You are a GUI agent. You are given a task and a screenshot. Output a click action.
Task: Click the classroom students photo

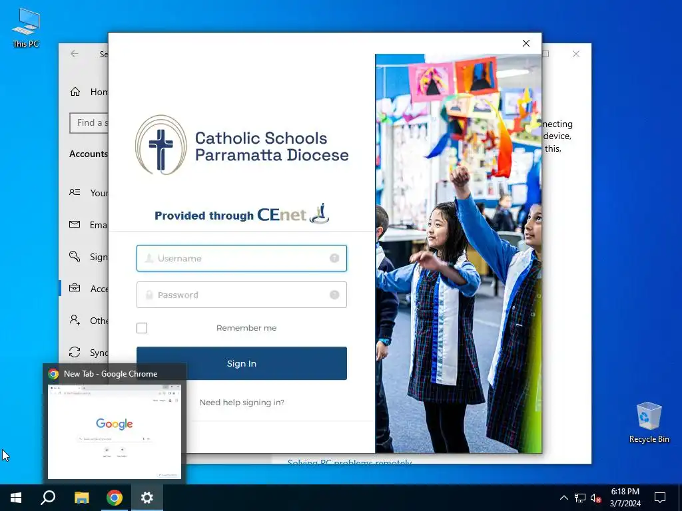pyautogui.click(x=458, y=254)
